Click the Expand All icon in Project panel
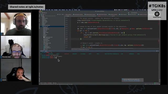The width and height of the screenshot is (168, 94). pyautogui.click(x=59, y=14)
